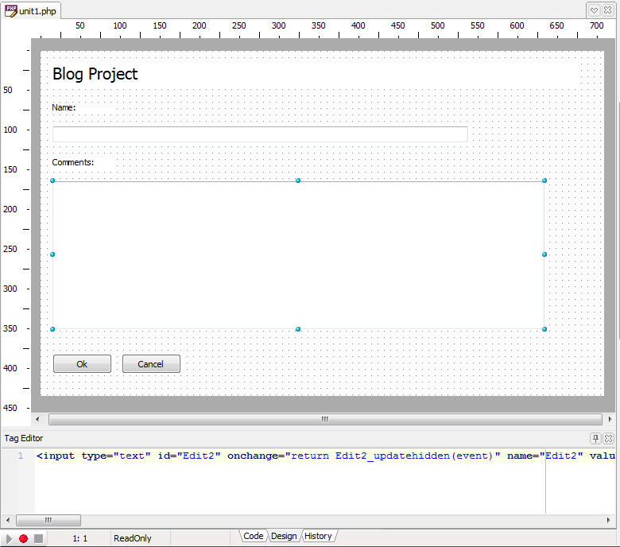Image resolution: width=620 pixels, height=547 pixels.
Task: Pin the Tag Editor panel
Action: 595,438
